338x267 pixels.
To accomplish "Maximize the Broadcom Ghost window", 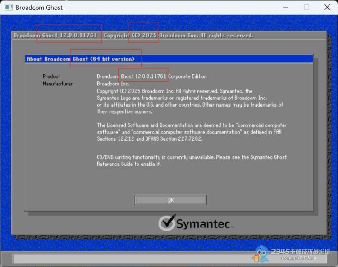I will 306,7.
